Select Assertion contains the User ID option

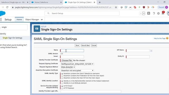click(x=62, y=78)
